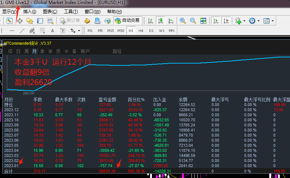Select the 币 currency statistics tab

pyautogui.click(x=58, y=51)
